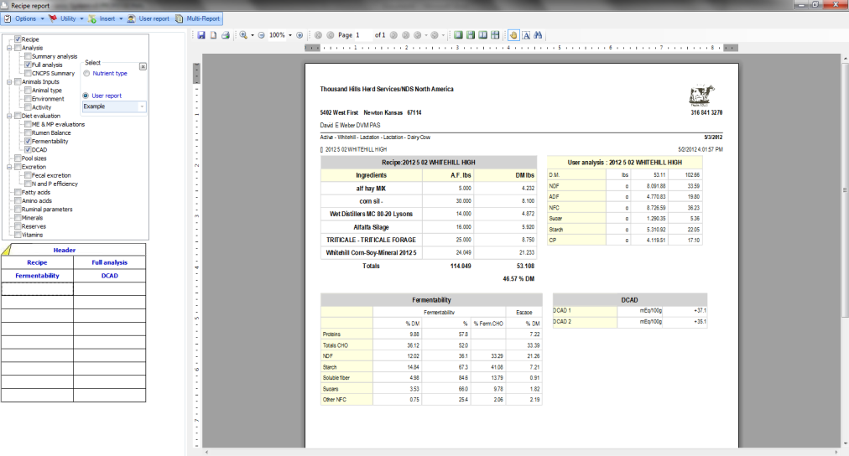Screen dimensions: 849x456
Task: Select the single page view icon
Action: click(x=458, y=35)
